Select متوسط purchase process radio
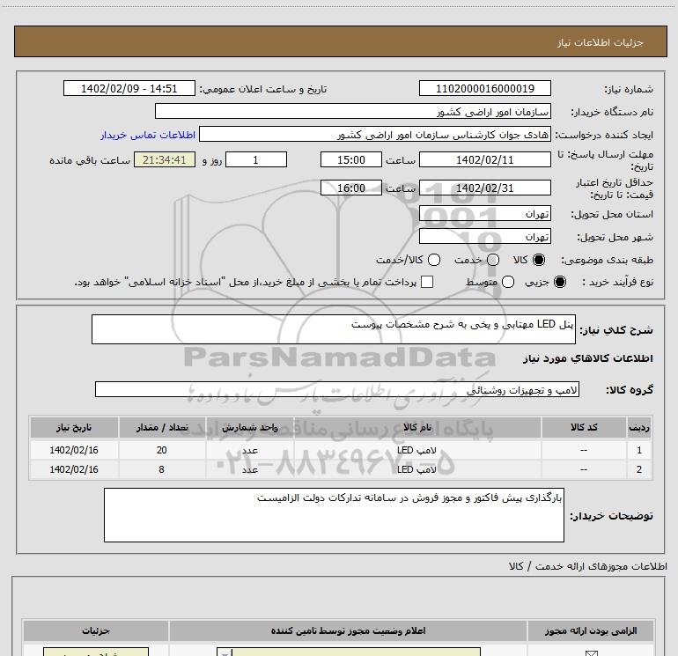The height and width of the screenshot is (656, 678). [508, 282]
